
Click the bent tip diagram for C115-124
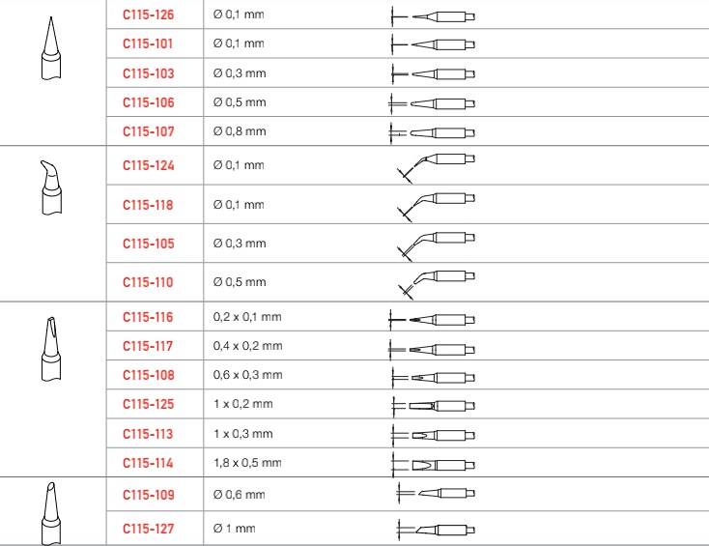tap(436, 167)
